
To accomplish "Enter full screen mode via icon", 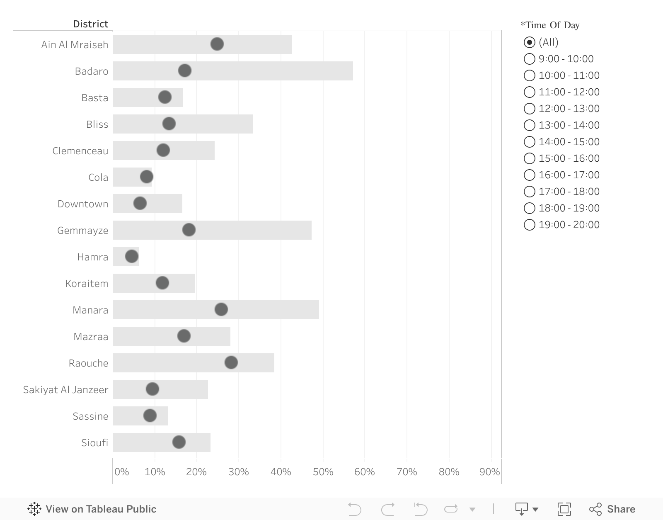I will (x=564, y=509).
